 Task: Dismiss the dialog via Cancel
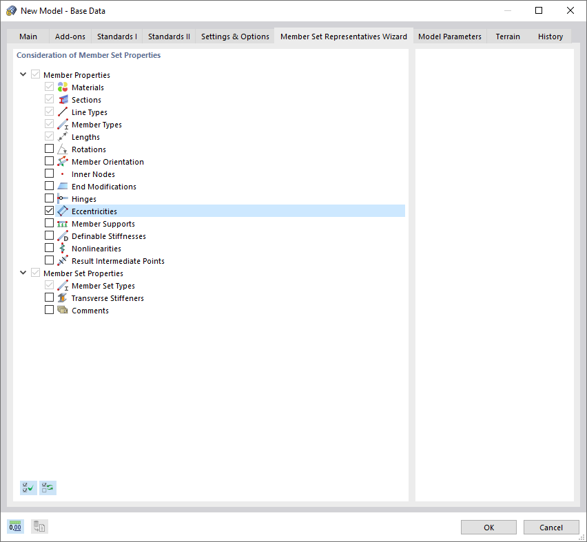pyautogui.click(x=551, y=527)
